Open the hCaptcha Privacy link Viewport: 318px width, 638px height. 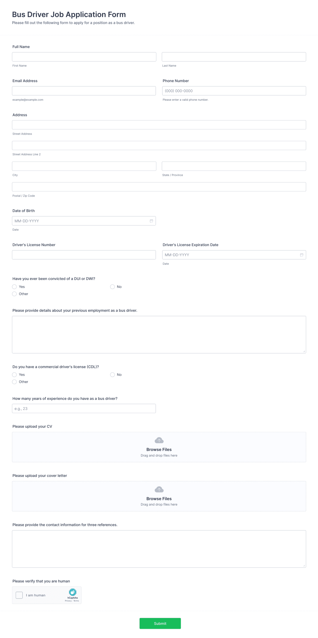68,601
